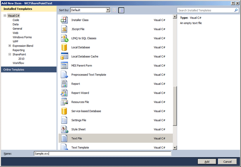
Task: Select the WPF category
Action: [x=15, y=41]
